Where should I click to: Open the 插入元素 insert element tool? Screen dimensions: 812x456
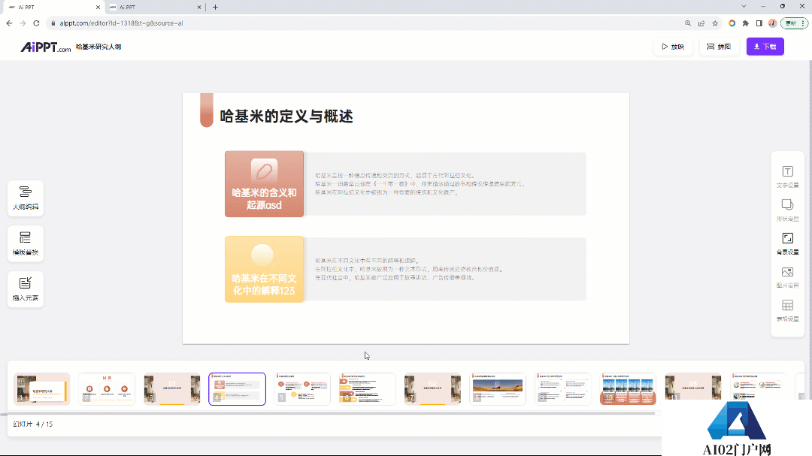click(x=26, y=288)
